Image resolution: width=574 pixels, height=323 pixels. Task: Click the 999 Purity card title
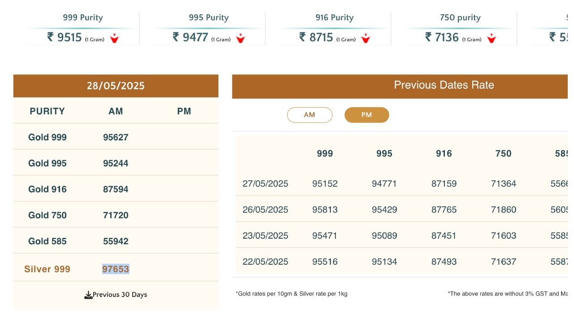(x=83, y=18)
